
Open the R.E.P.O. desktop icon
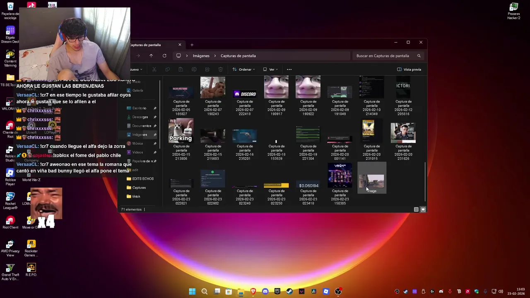pos(31,270)
